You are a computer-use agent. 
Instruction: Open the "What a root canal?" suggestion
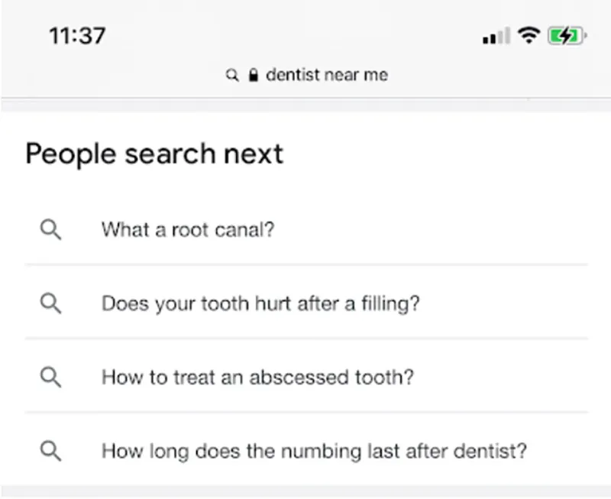click(x=187, y=229)
